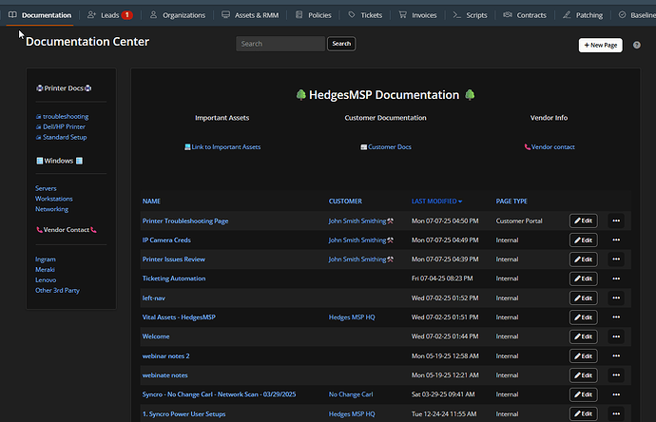Edit the IP Camera Creds page
This screenshot has height=422, width=656.
click(583, 240)
